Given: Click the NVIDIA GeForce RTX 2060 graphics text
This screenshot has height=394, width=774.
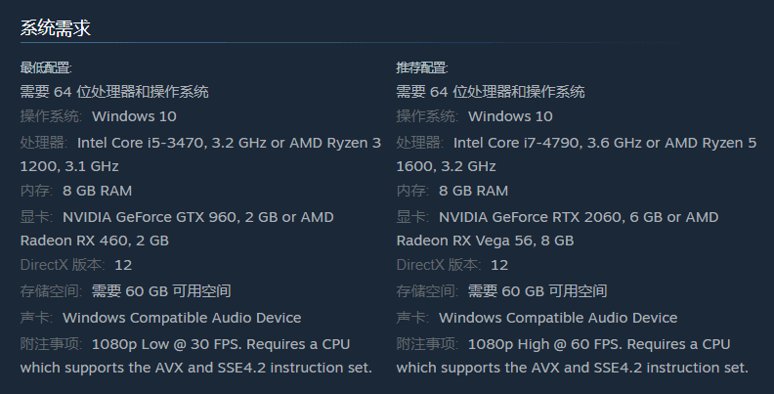Looking at the screenshot, I should (x=527, y=217).
